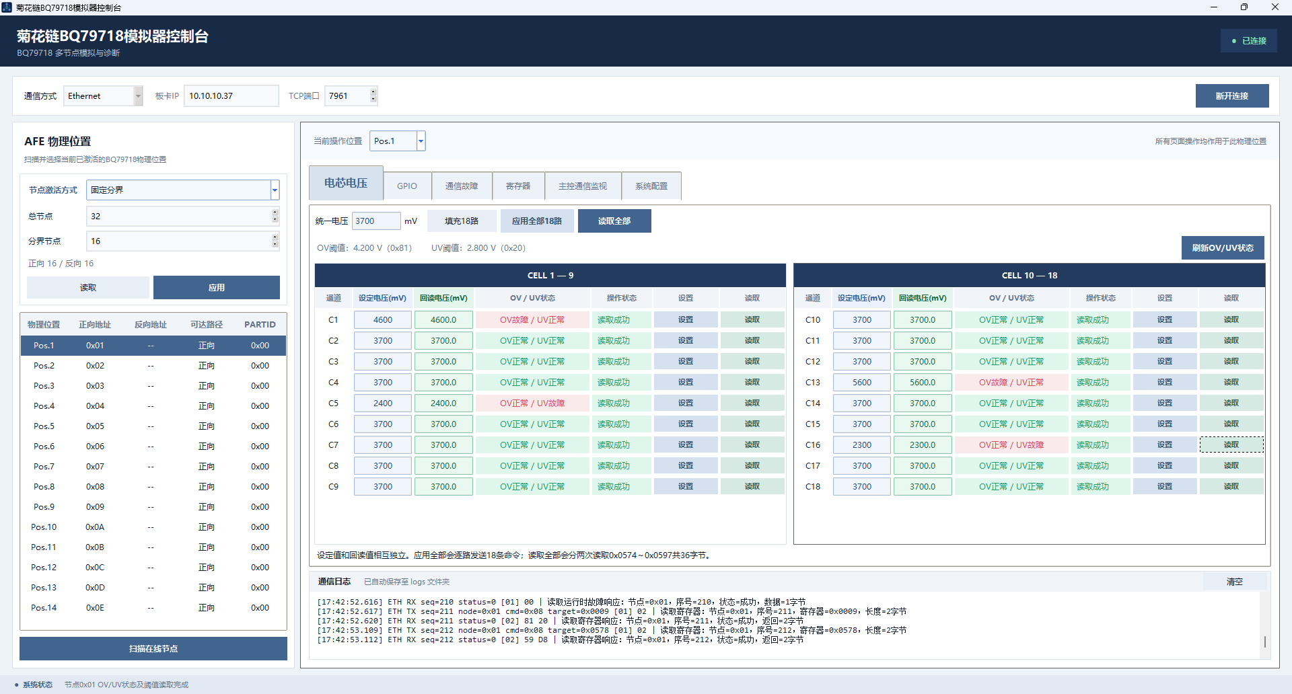Click 读取 in the AFE 物理位置 panel
Screen dimensions: 1292x694
coord(88,288)
